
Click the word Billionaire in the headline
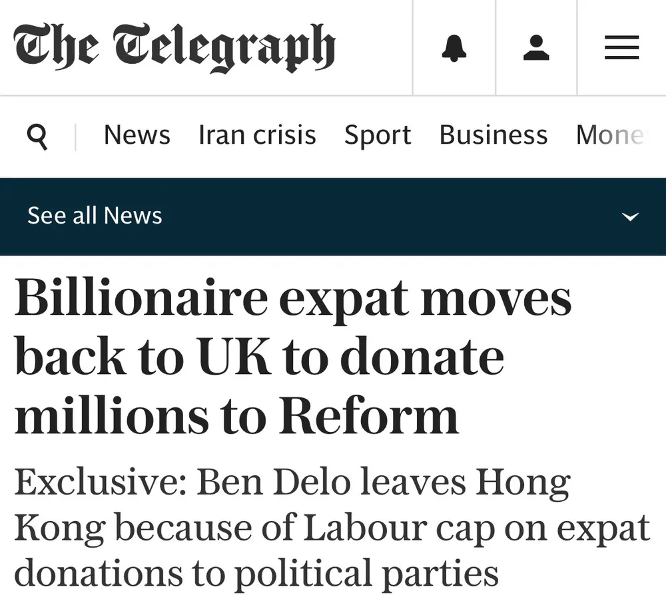tap(140, 299)
